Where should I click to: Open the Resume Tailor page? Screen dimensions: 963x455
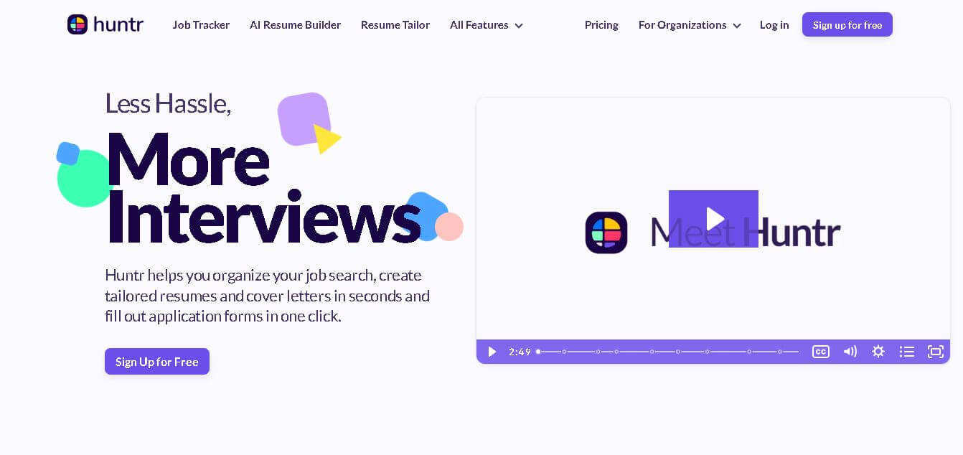tap(395, 24)
